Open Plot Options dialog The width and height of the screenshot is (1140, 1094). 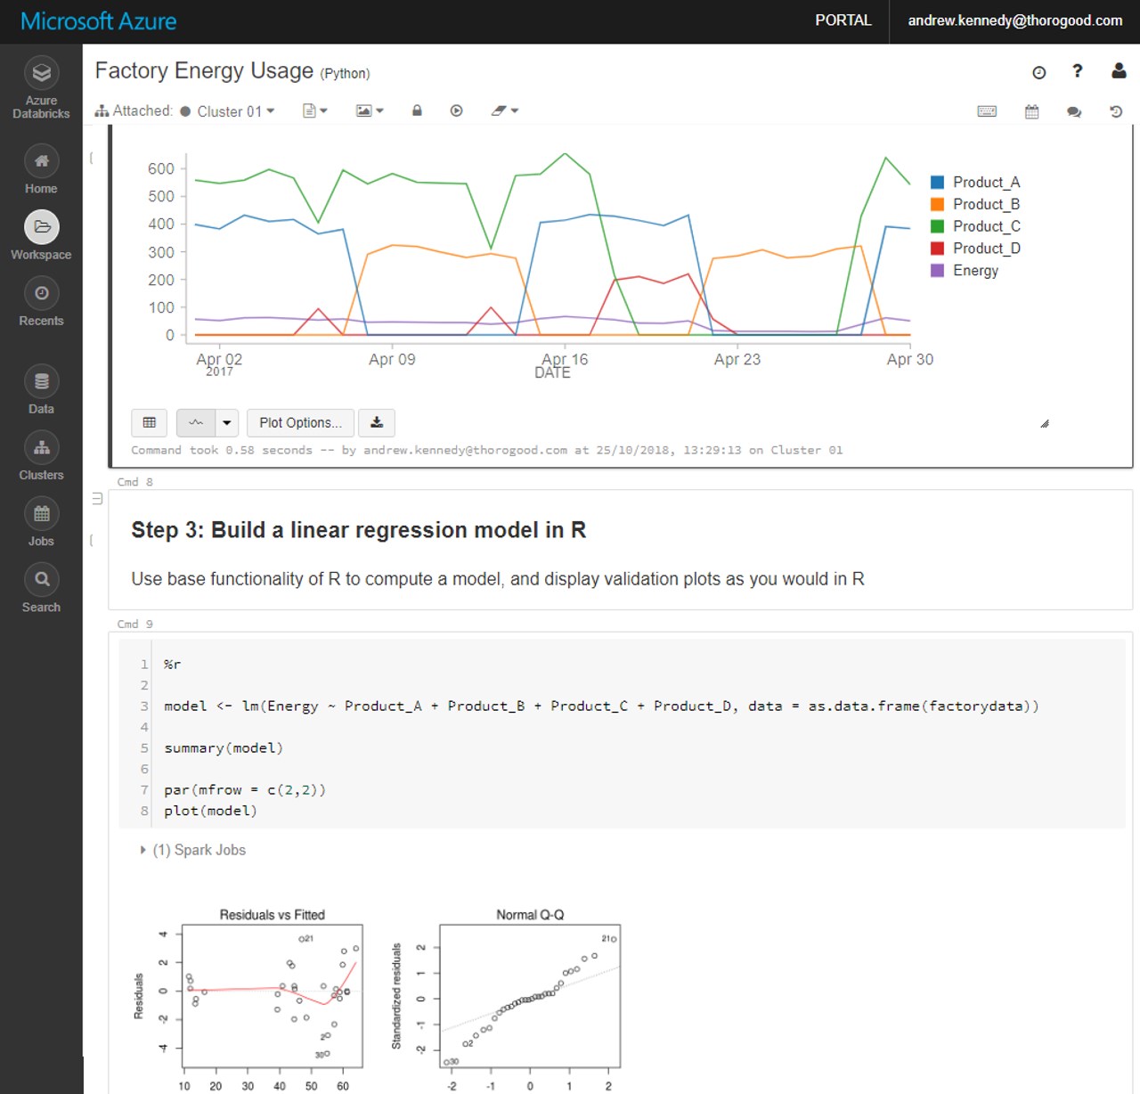click(300, 422)
